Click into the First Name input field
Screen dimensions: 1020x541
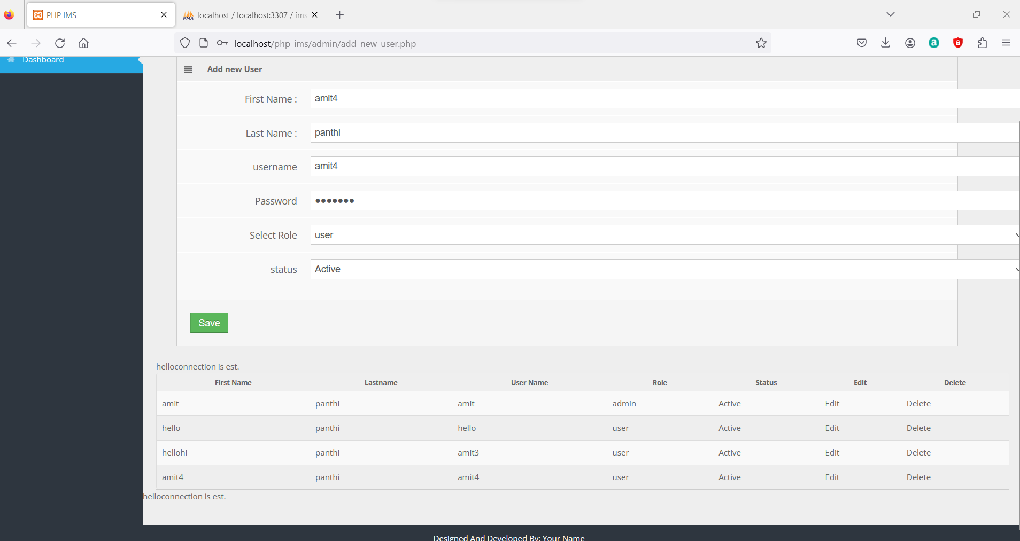pyautogui.click(x=588, y=98)
